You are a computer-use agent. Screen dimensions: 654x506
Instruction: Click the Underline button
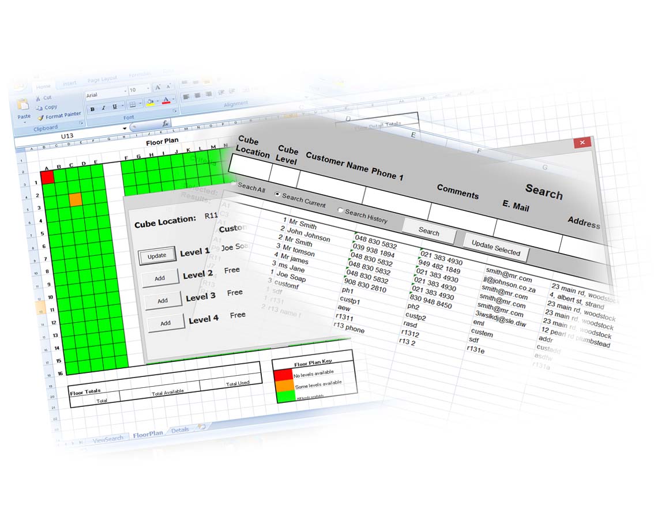pyautogui.click(x=115, y=107)
